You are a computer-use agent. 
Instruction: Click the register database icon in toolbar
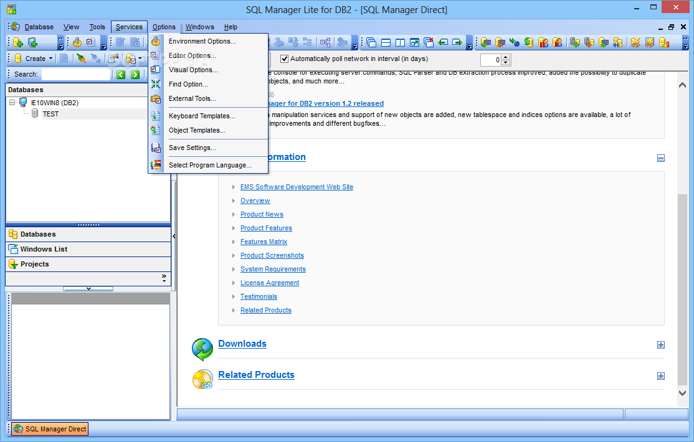tap(18, 43)
